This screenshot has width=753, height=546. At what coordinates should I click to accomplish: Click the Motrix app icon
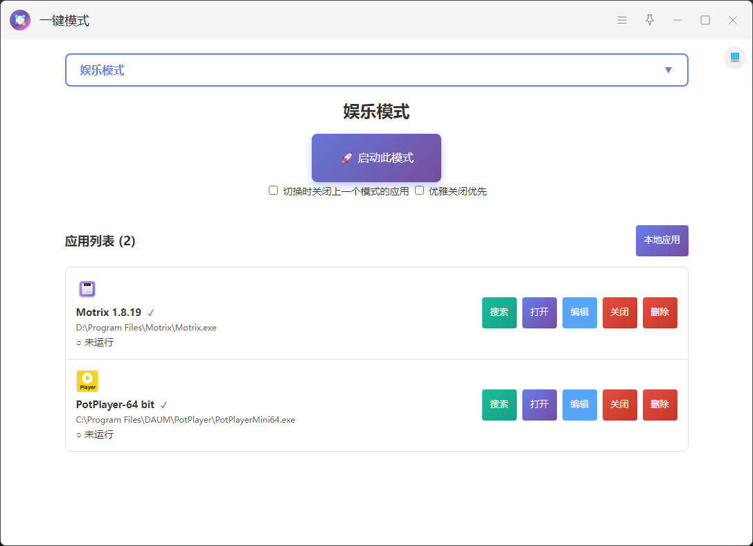point(87,289)
